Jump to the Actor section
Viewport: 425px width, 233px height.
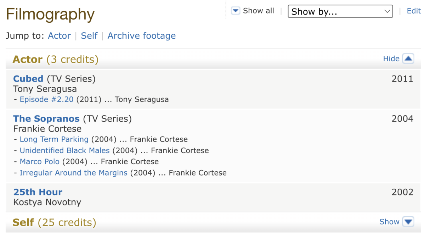click(59, 36)
